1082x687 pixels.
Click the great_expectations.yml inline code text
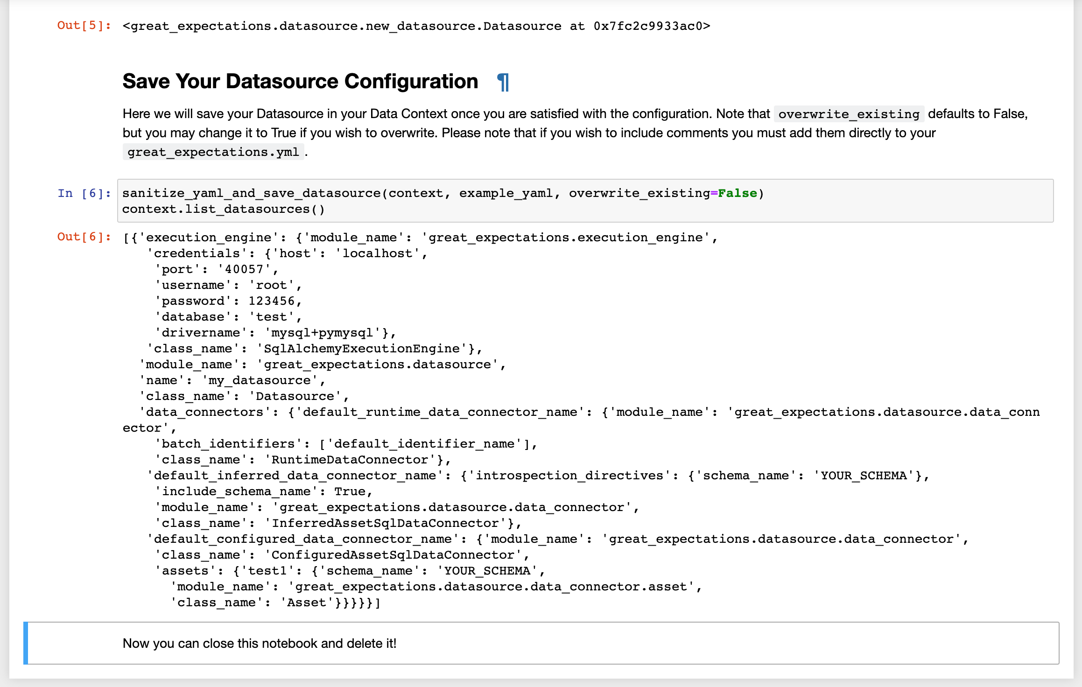213,152
